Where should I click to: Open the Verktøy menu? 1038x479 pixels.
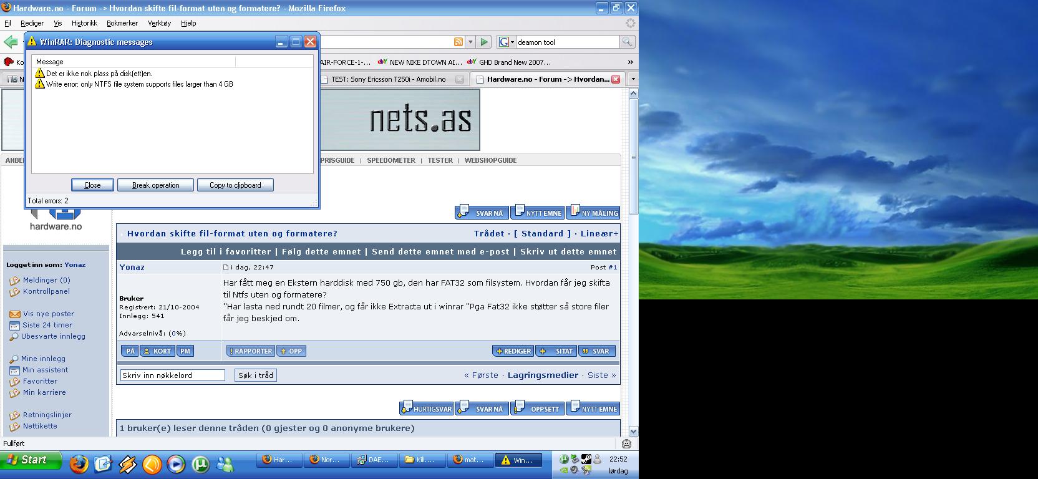coord(159,23)
